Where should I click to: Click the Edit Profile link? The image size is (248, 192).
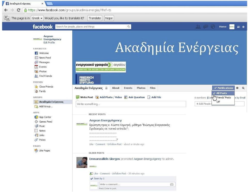click(x=49, y=43)
